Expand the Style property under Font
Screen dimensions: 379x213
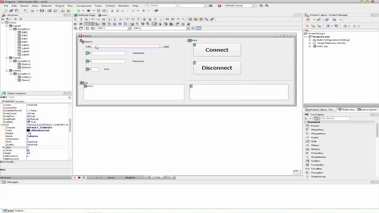click(x=4, y=150)
